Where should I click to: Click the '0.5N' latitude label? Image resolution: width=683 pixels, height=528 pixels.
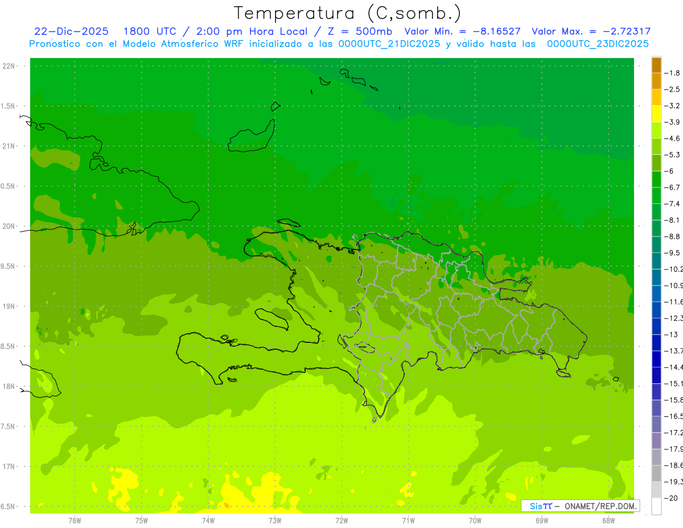click(x=8, y=186)
